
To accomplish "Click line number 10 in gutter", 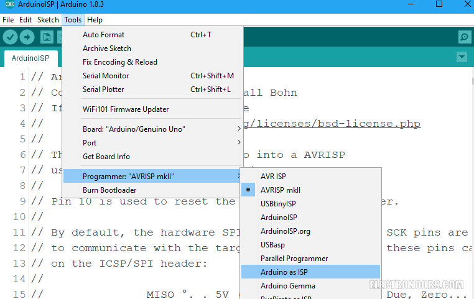I will click(x=19, y=217).
